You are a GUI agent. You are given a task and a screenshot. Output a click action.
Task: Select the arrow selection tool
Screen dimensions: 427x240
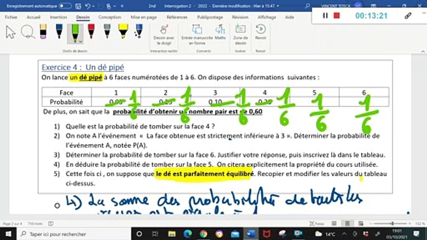click(11, 32)
